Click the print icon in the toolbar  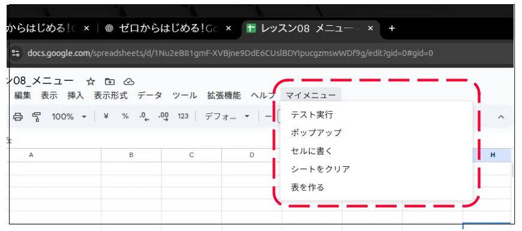click(17, 116)
